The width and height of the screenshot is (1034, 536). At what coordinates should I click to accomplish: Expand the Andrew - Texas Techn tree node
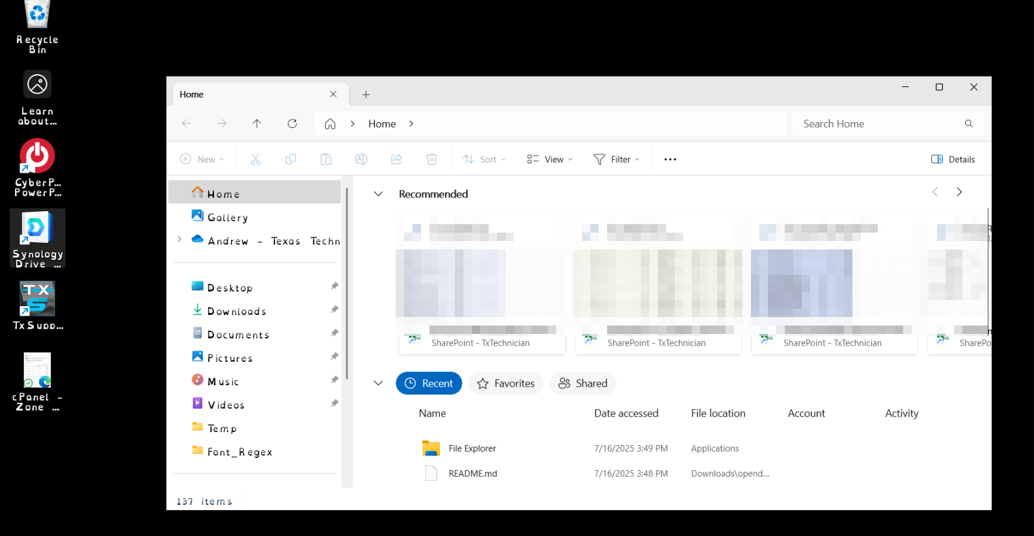tap(180, 240)
